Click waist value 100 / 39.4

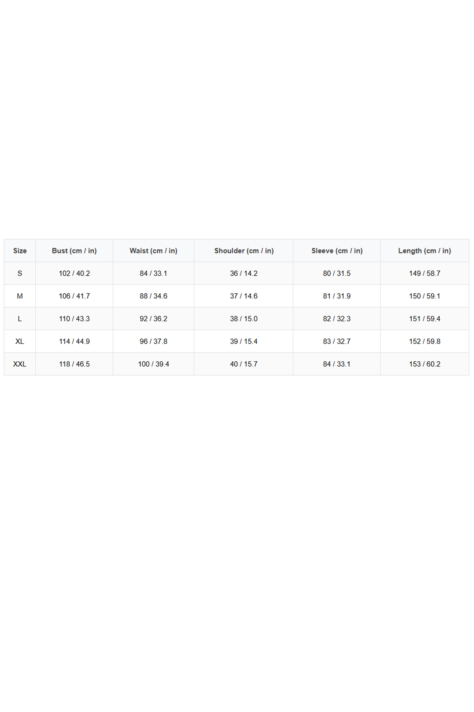153,364
